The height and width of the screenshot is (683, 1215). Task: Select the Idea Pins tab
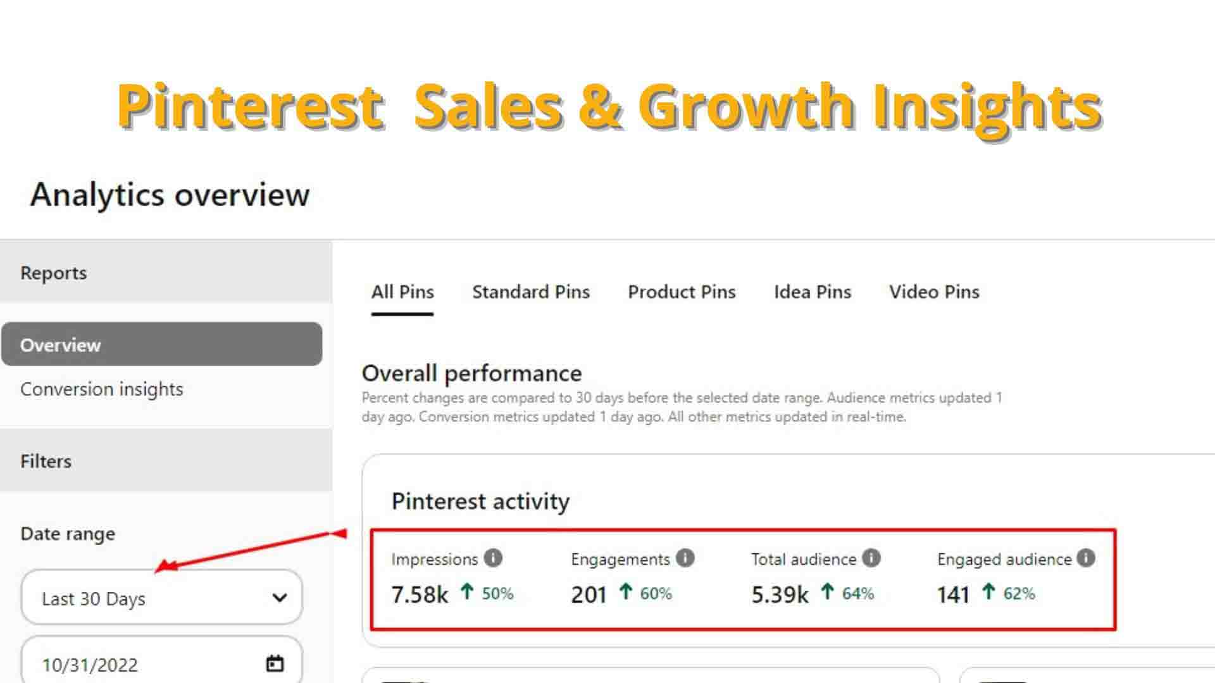coord(813,292)
